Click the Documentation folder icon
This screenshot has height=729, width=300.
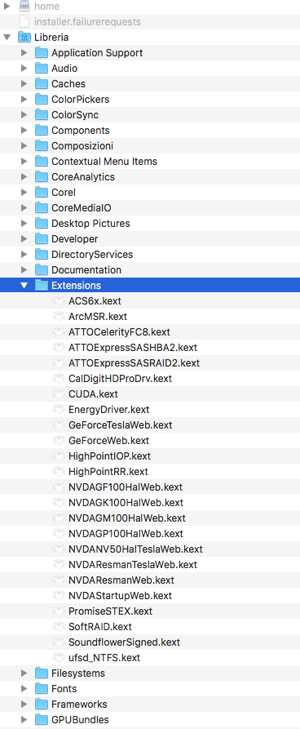(x=42, y=270)
